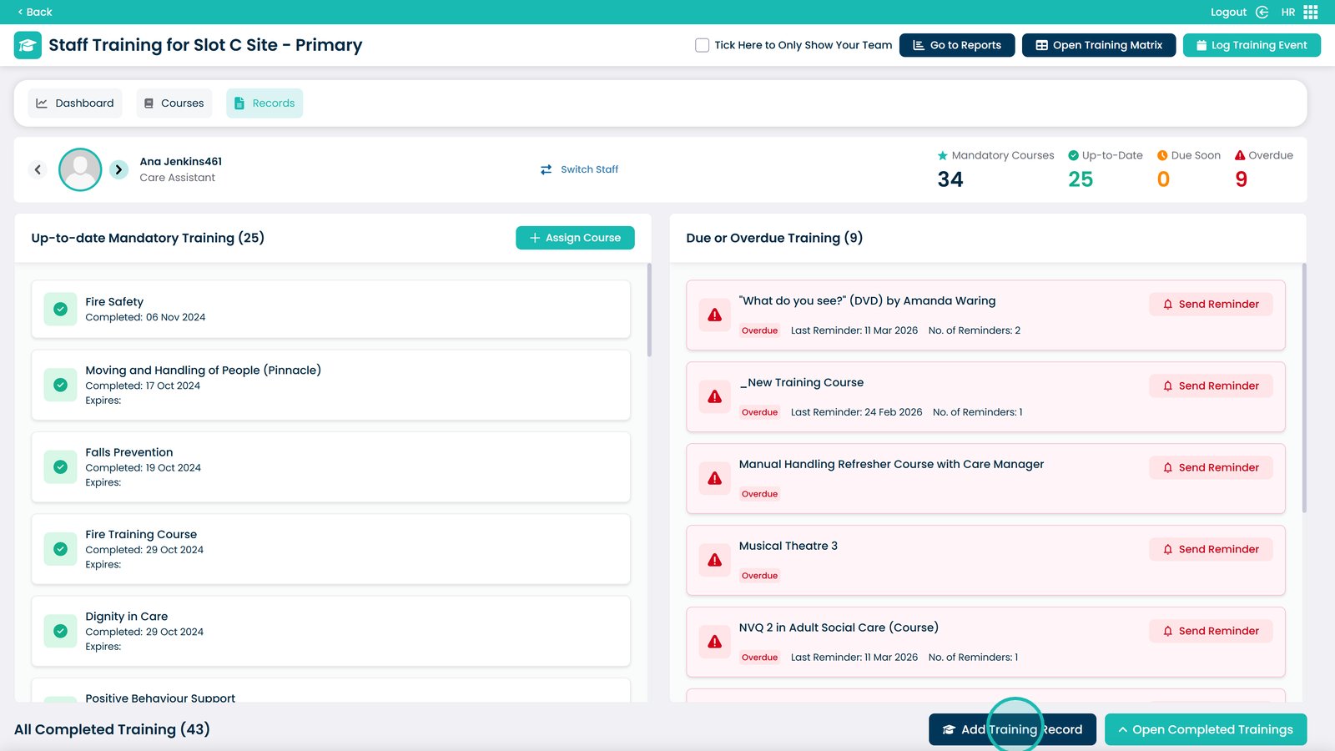Screen dimensions: 1335x751
Task: Click green checkmark for Dignity in Care
Action: (60, 631)
